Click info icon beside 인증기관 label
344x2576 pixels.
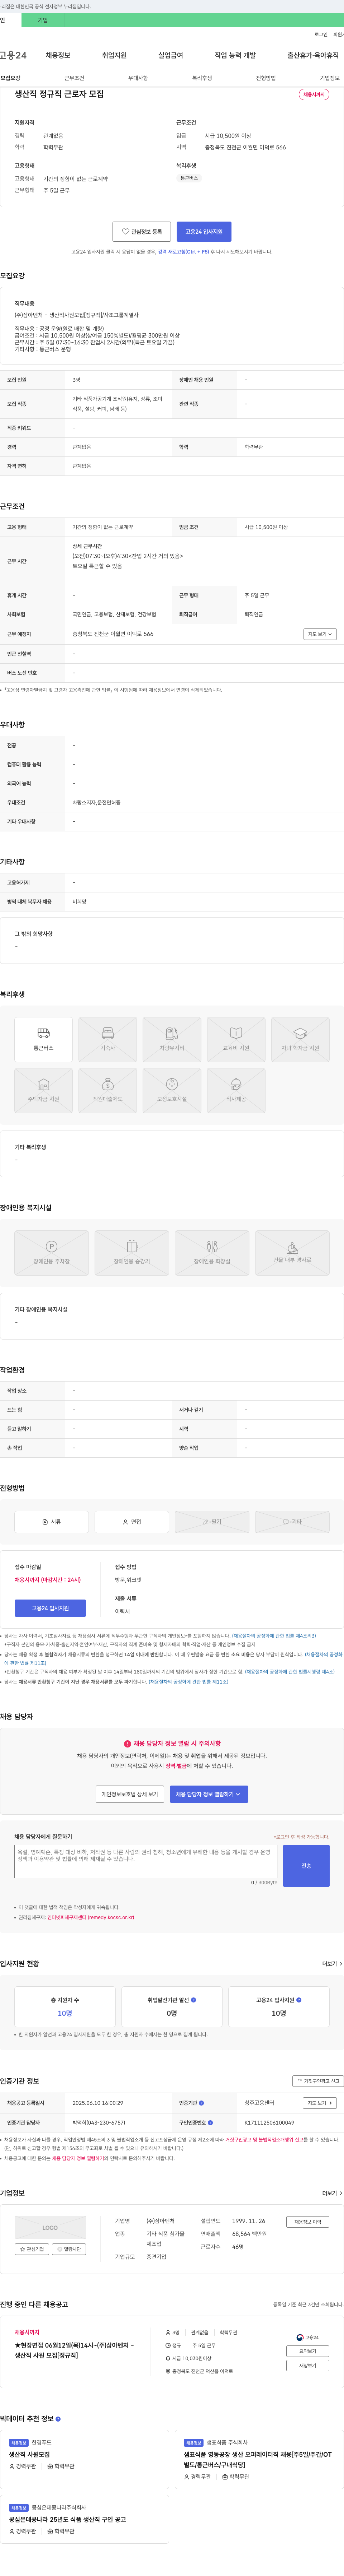click(x=201, y=2103)
